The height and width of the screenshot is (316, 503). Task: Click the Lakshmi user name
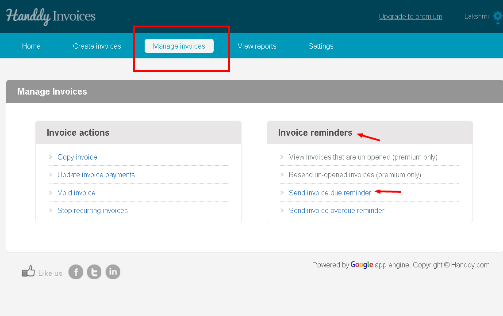[476, 16]
